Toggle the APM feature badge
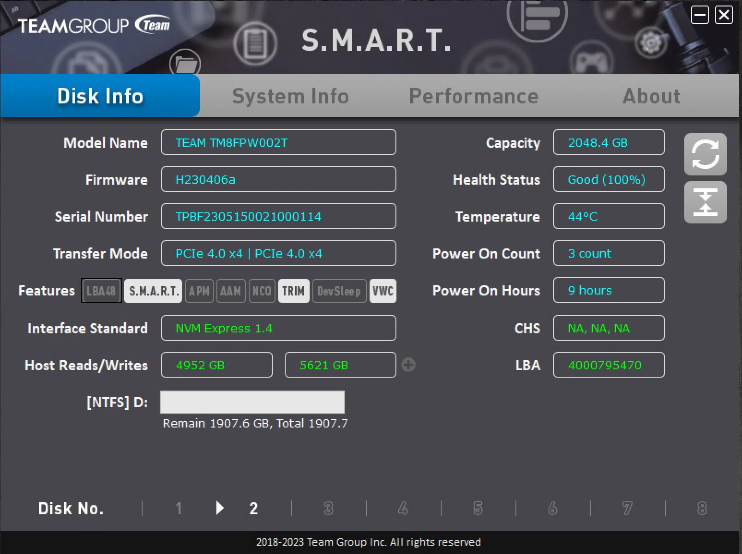 tap(199, 291)
